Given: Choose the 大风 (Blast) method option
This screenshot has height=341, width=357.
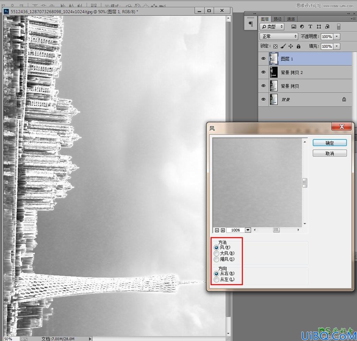Looking at the screenshot, I should pyautogui.click(x=216, y=253).
